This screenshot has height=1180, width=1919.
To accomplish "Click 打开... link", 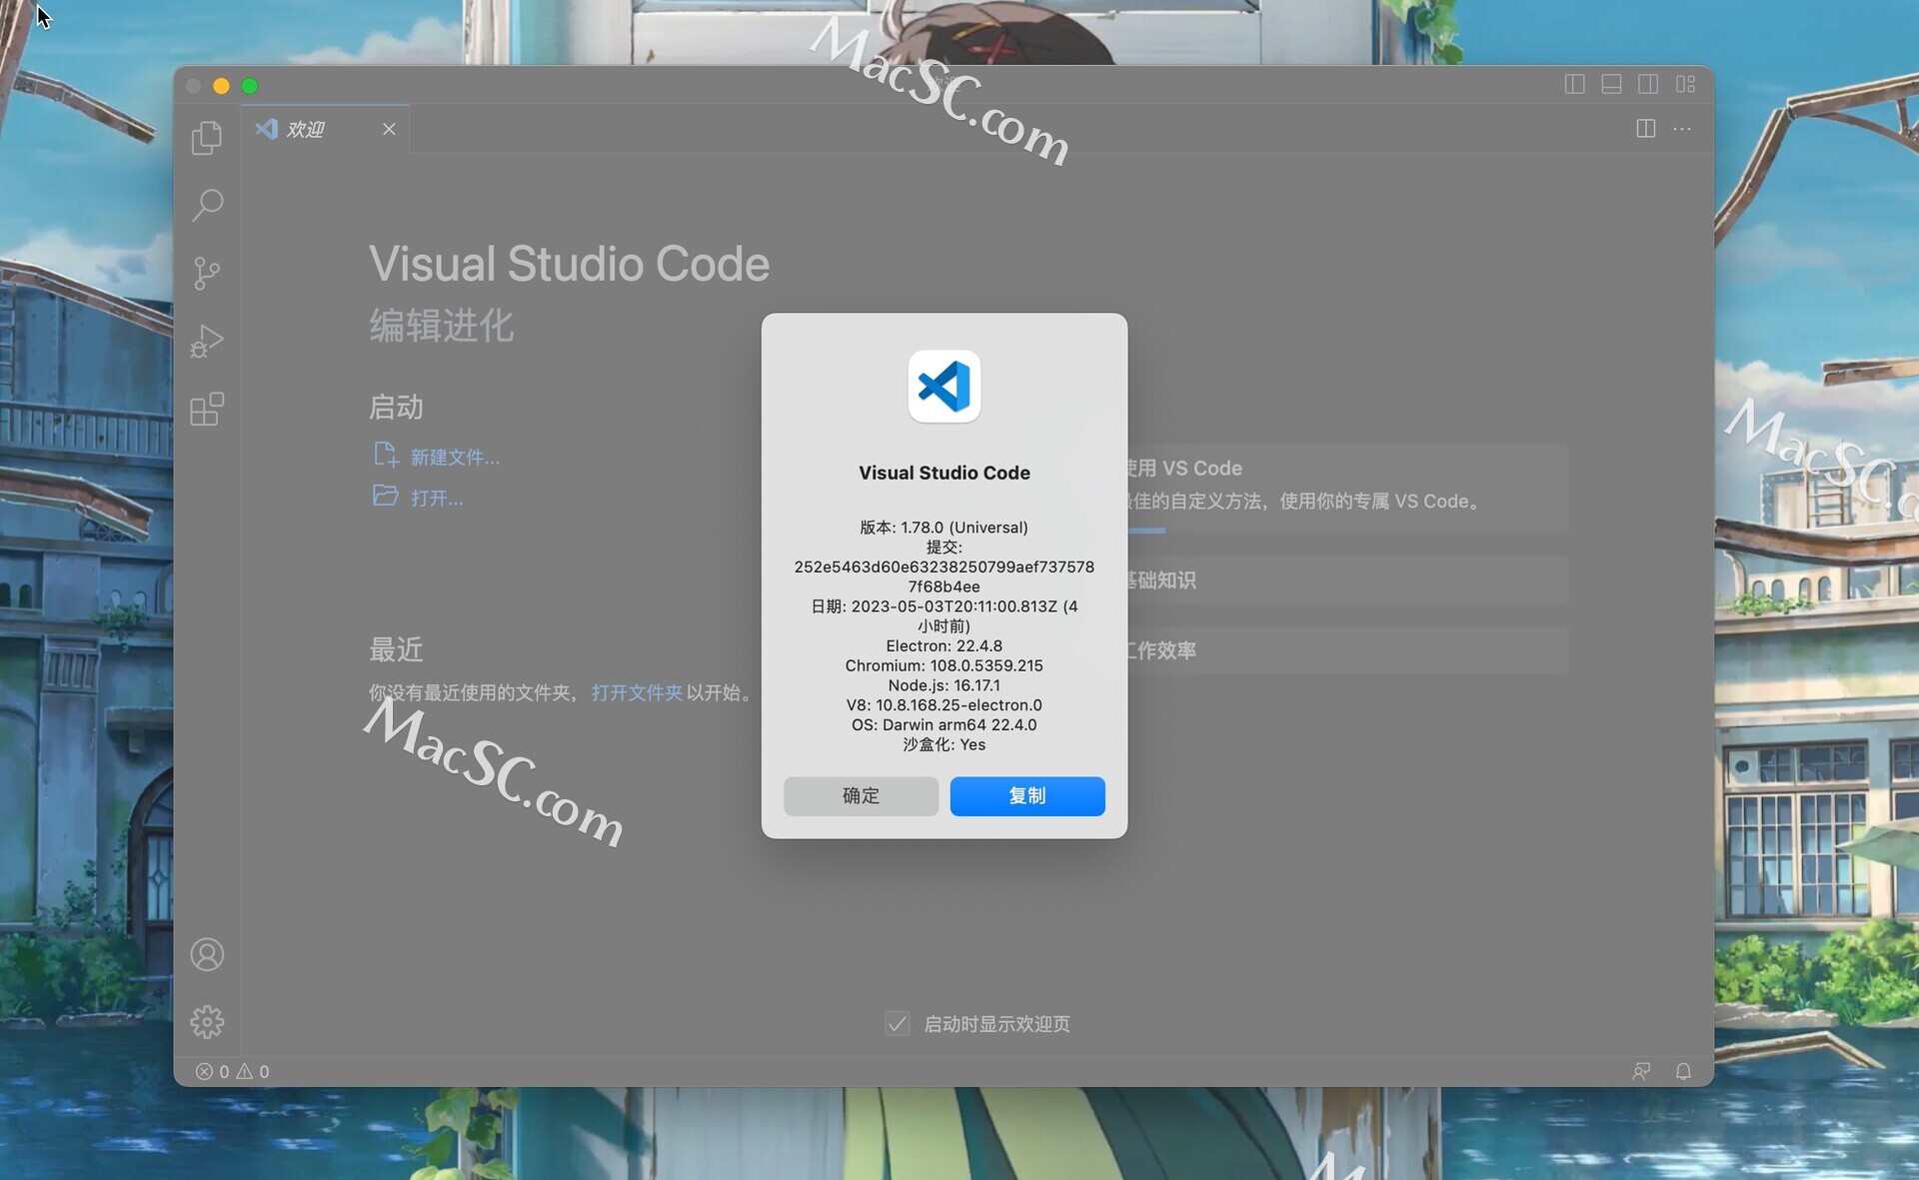I will pos(437,498).
